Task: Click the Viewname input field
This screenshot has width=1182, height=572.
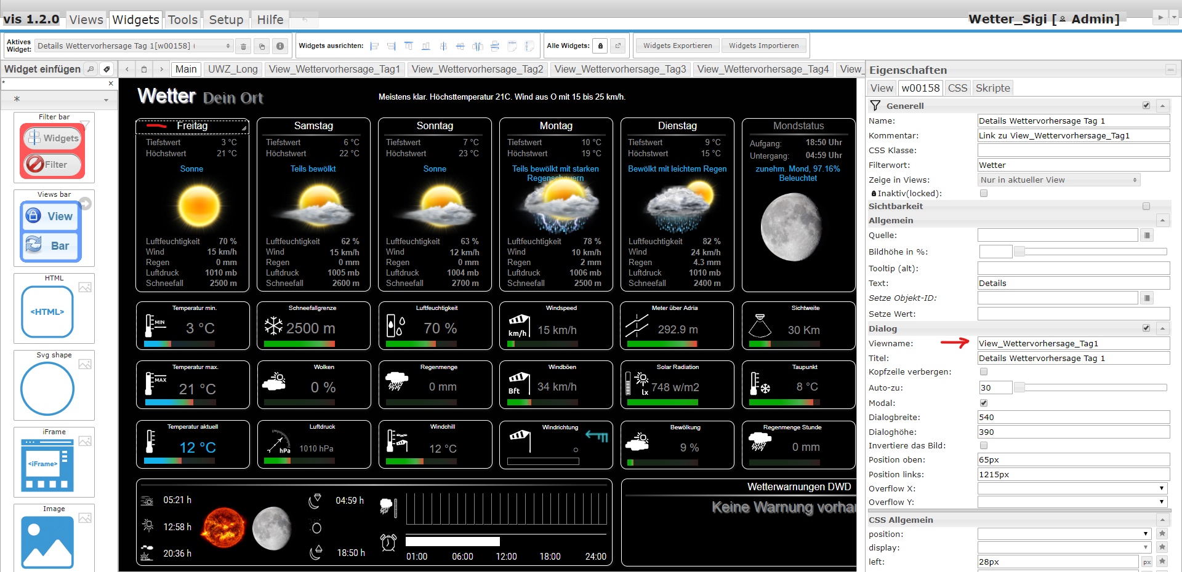Action: [1073, 343]
